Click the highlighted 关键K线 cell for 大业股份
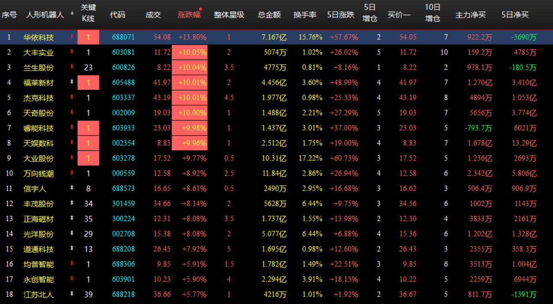Screen dimensions: 553x304 coord(88,158)
